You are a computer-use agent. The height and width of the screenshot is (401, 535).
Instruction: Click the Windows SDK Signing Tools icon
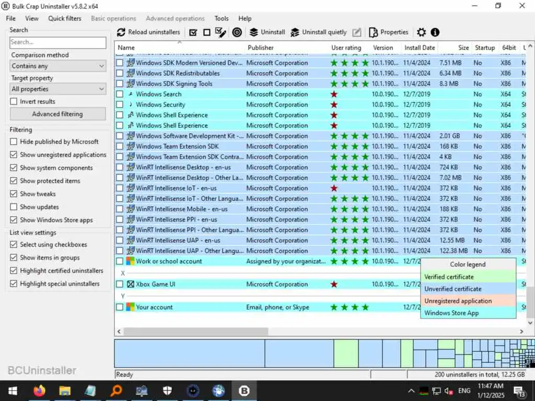pyautogui.click(x=130, y=84)
